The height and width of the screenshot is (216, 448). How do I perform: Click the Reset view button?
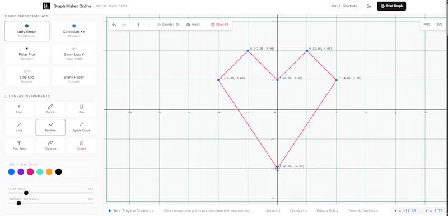pos(193,25)
